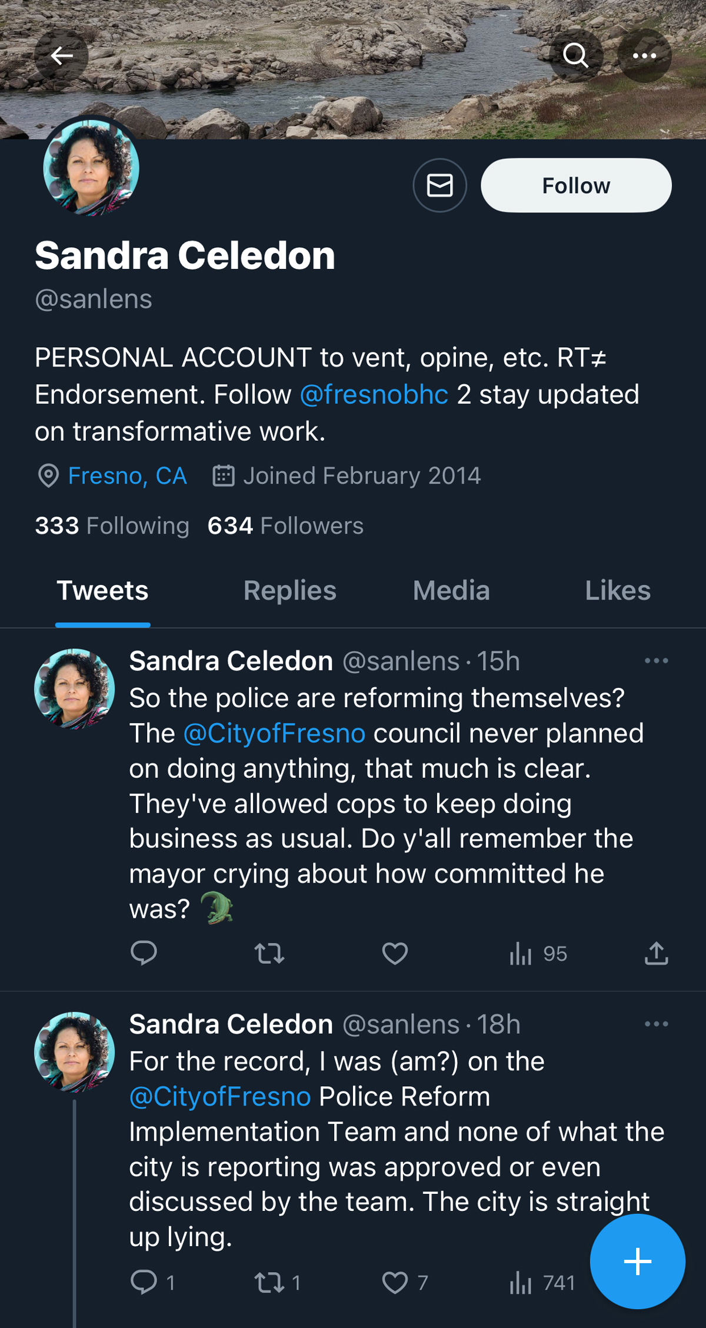View analytics showing 95 views

(x=538, y=953)
